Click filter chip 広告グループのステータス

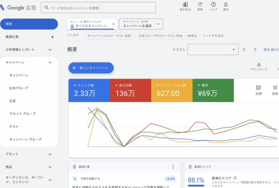coord(168,36)
